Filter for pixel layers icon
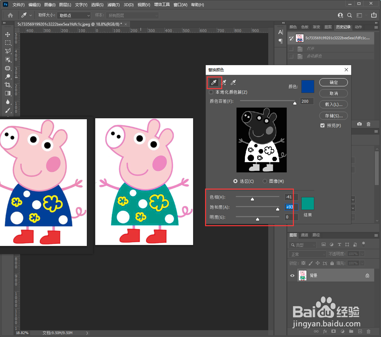 [x=324, y=244]
